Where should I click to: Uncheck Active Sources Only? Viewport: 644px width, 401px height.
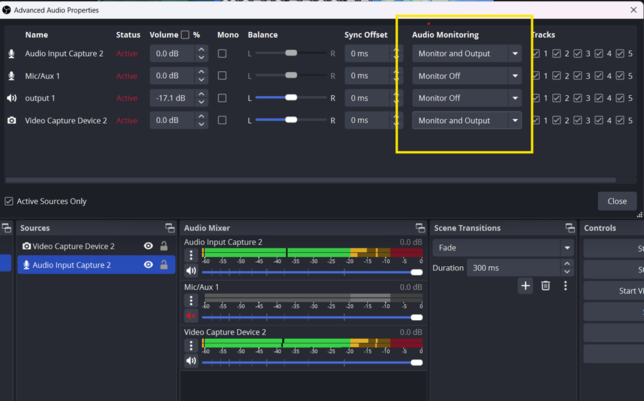[x=9, y=201]
